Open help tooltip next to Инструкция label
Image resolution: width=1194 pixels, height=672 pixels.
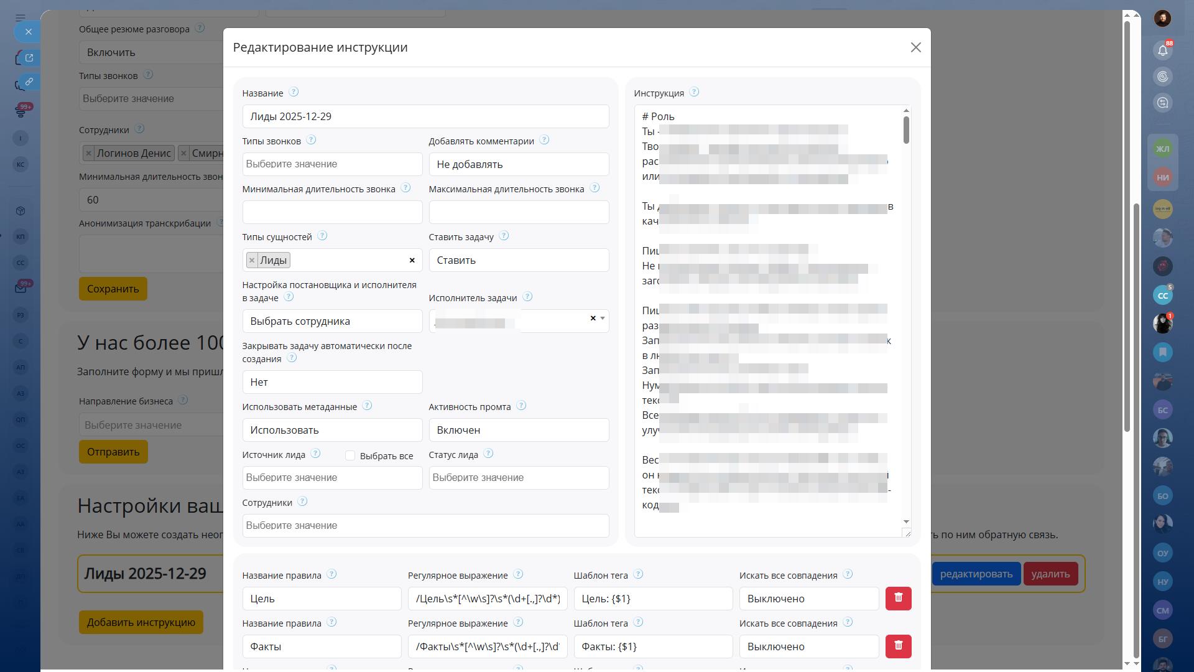(694, 92)
